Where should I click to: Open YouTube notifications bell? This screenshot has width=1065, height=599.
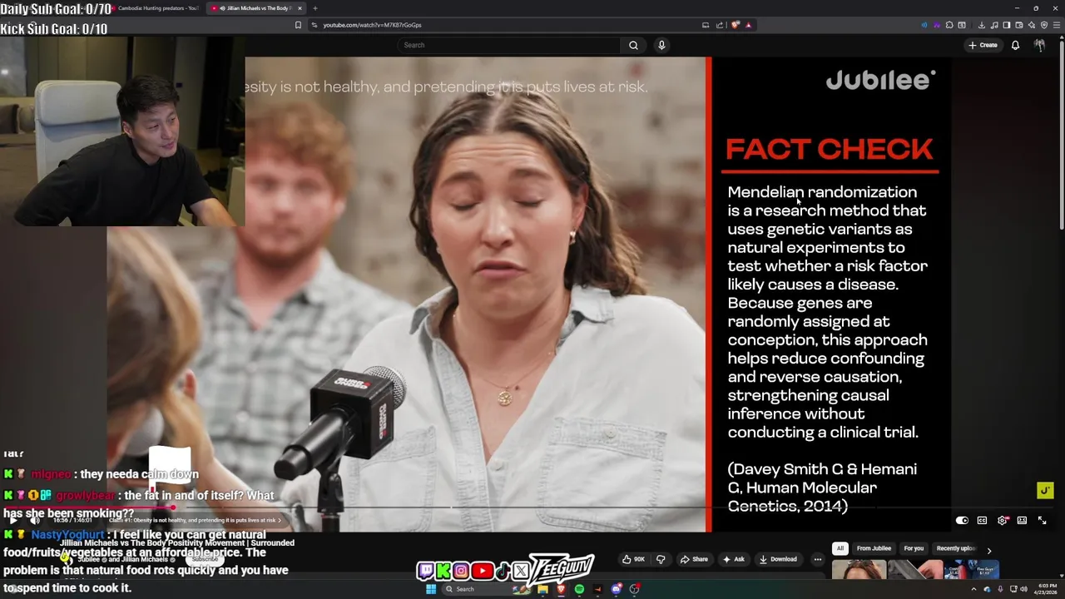1015,45
